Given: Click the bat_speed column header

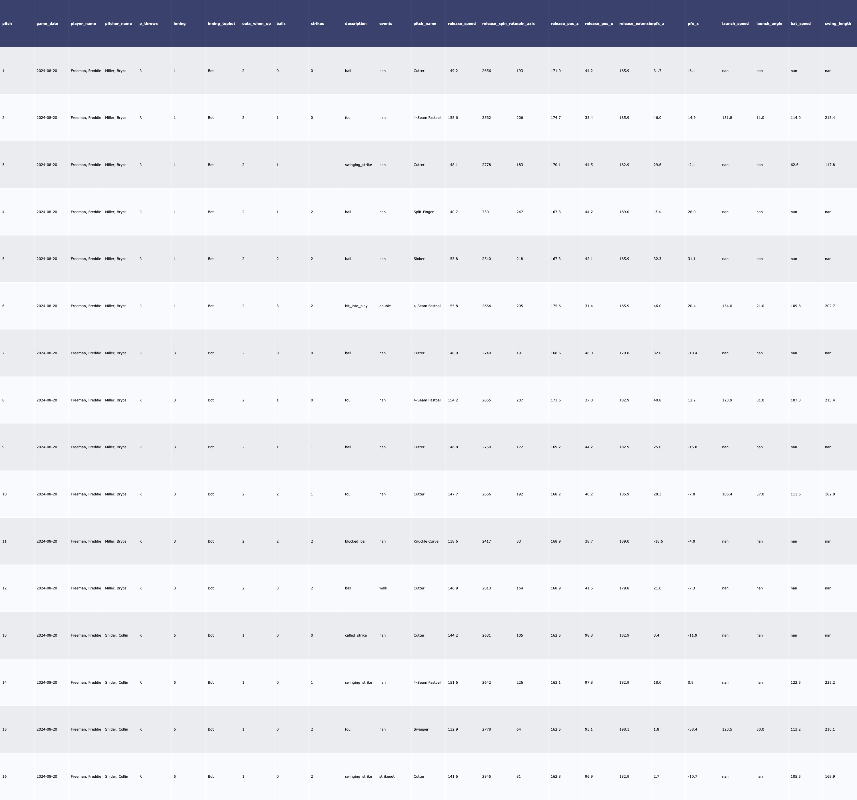Looking at the screenshot, I should click(x=800, y=24).
